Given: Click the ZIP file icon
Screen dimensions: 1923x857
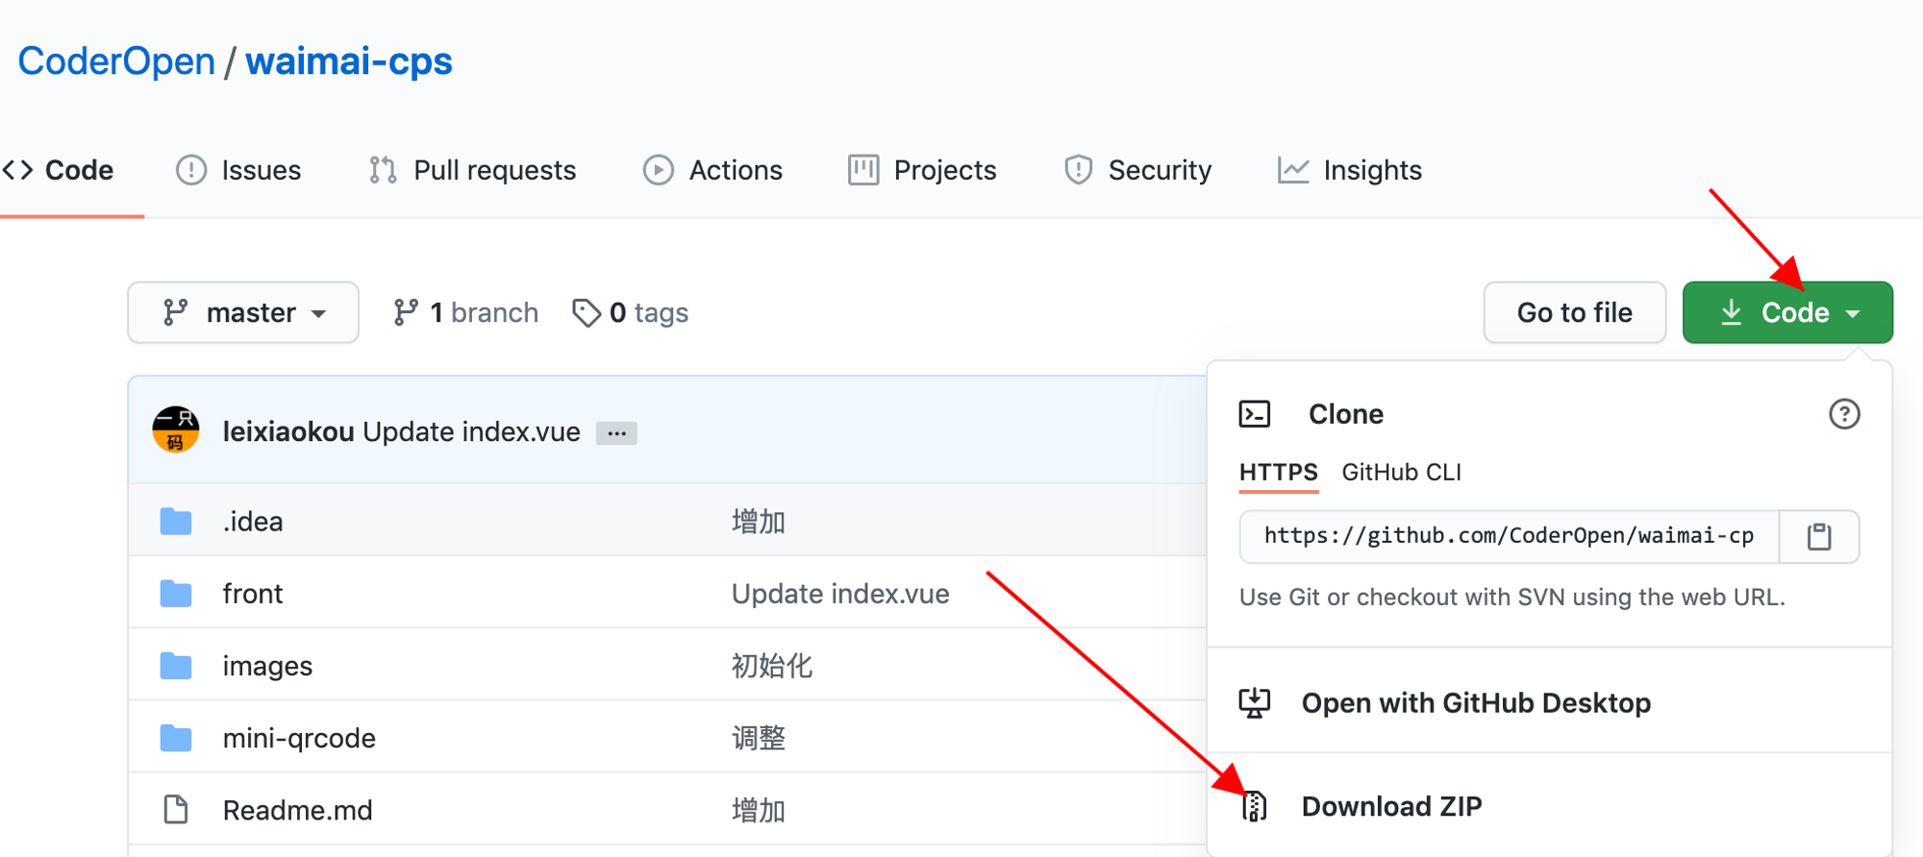Looking at the screenshot, I should pyautogui.click(x=1255, y=806).
